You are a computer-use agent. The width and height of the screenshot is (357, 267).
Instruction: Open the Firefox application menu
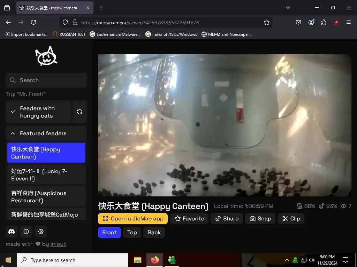[349, 22]
